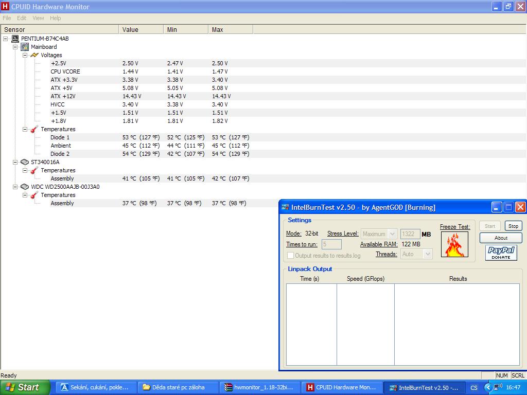The height and width of the screenshot is (395, 527).
Task: Collapse the PENTIUM-B74C4AB root node
Action: coord(5,39)
